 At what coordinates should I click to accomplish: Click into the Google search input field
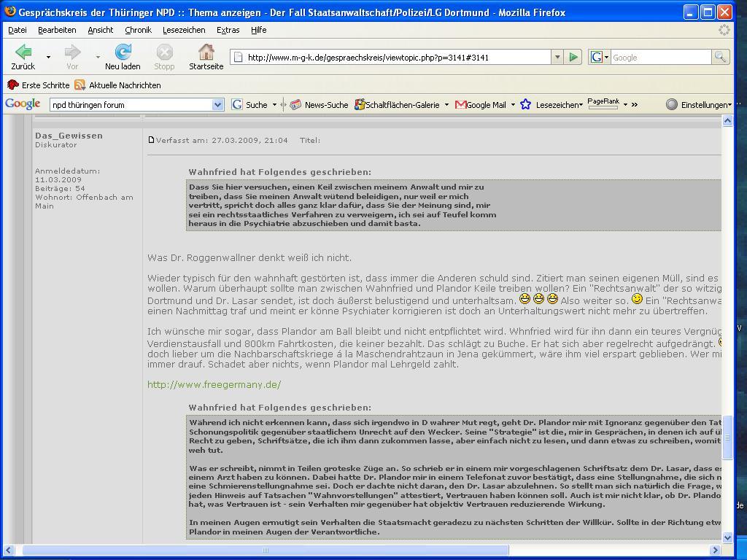click(x=660, y=57)
